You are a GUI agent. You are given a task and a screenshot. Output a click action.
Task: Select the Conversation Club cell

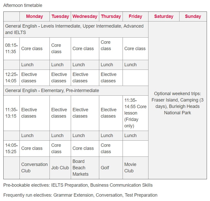[35, 168]
